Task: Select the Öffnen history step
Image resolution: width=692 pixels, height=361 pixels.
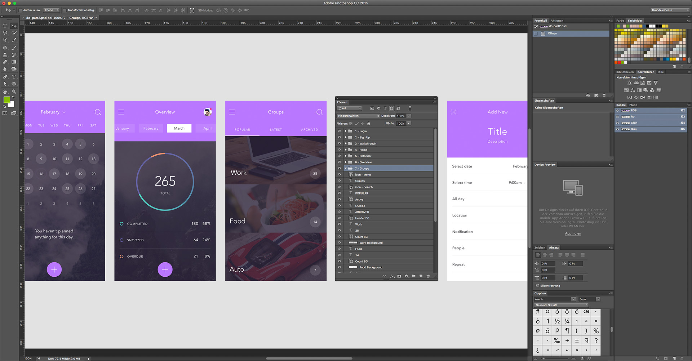Action: pos(552,34)
